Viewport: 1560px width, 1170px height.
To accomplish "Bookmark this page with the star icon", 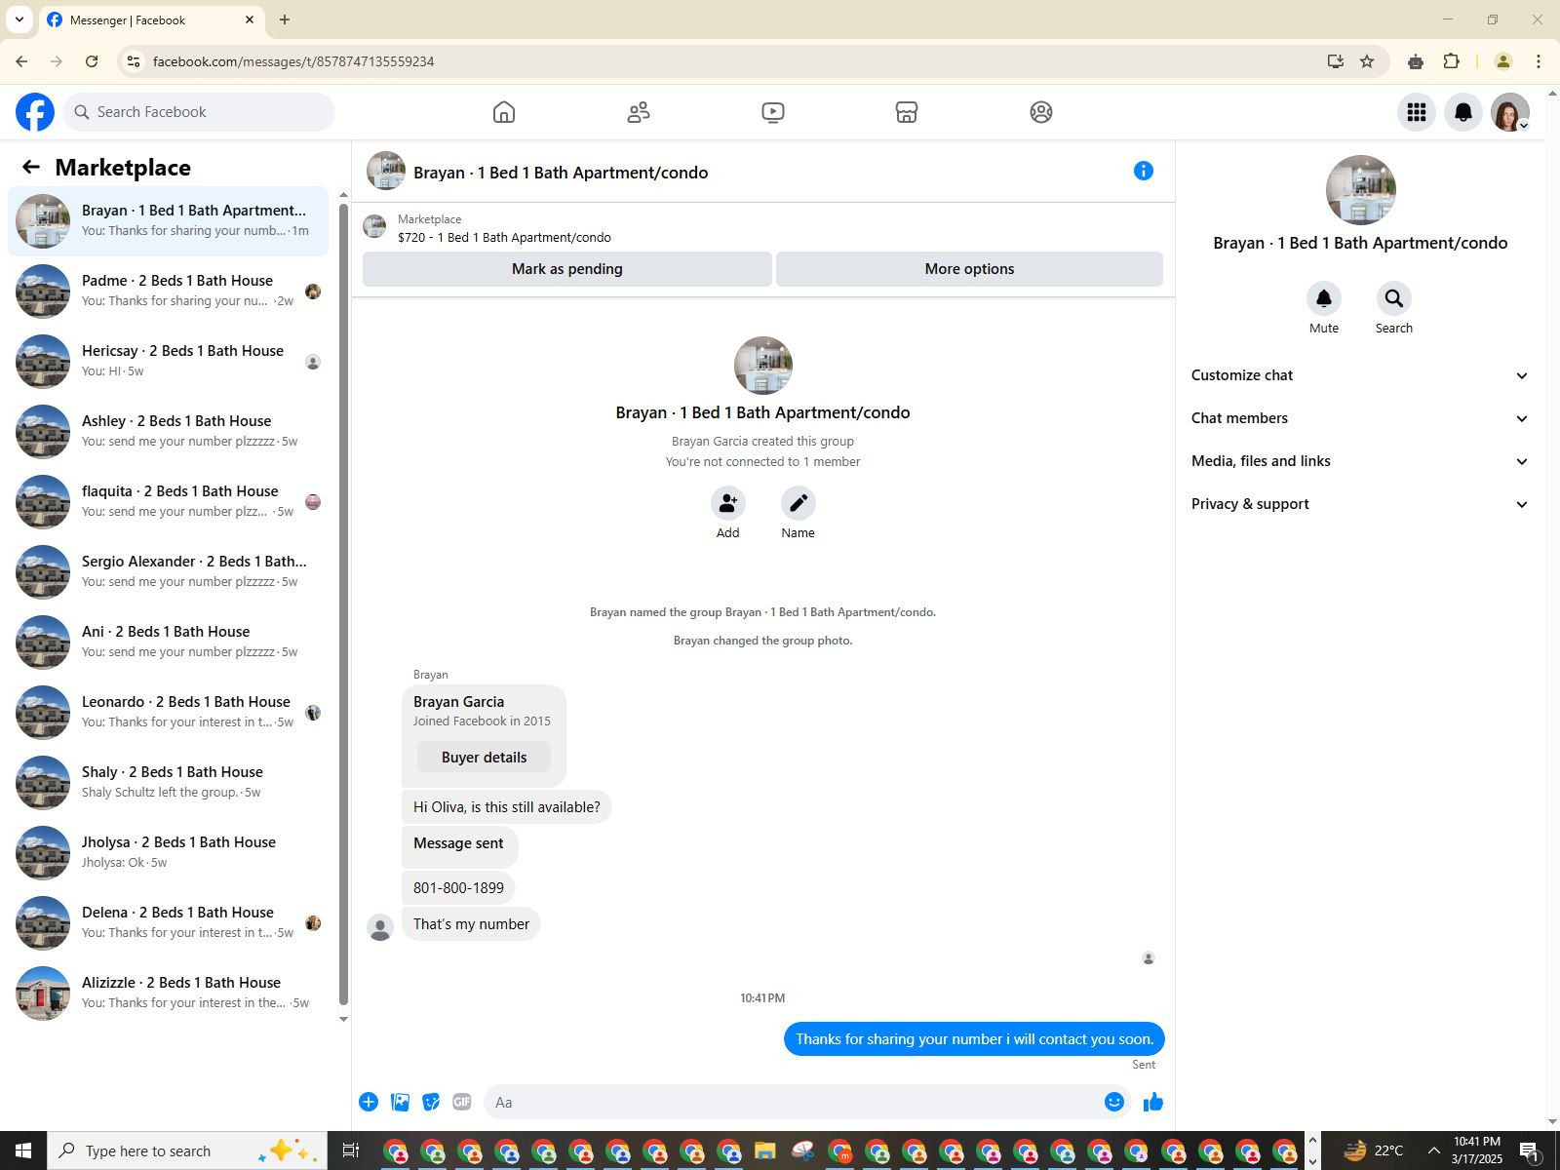I will pos(1367,61).
